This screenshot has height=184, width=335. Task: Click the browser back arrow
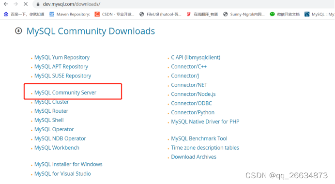tap(6, 4)
